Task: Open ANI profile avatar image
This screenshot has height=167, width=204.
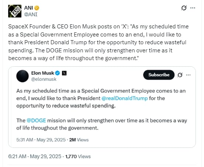Action: point(15,11)
